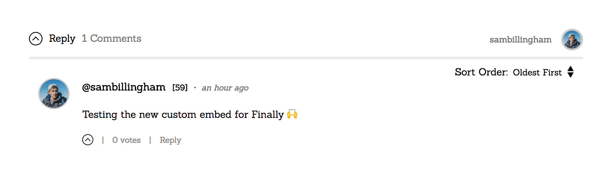Click the word 'Finally' in the comment

(267, 114)
